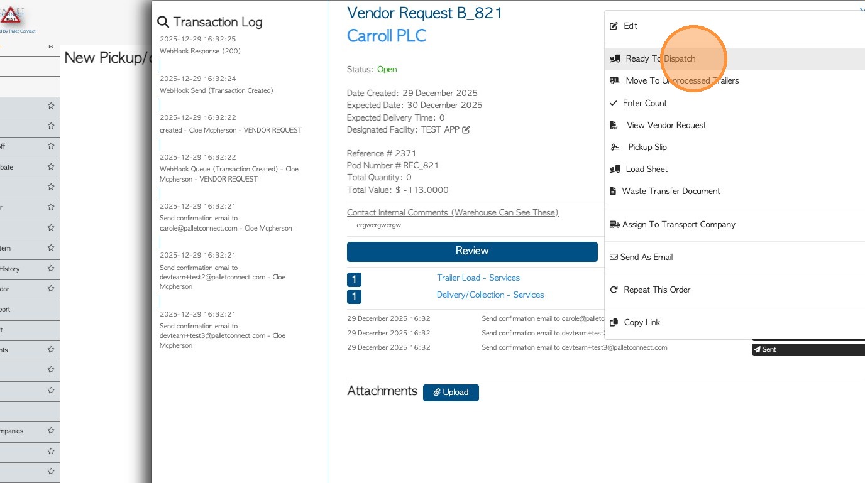Click the circular arrow Repeat This Order icon
865x483 pixels.
pos(614,290)
